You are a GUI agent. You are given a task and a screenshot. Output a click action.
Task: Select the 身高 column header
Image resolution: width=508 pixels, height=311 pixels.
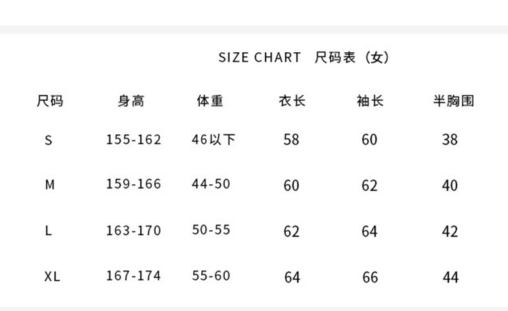pyautogui.click(x=131, y=102)
